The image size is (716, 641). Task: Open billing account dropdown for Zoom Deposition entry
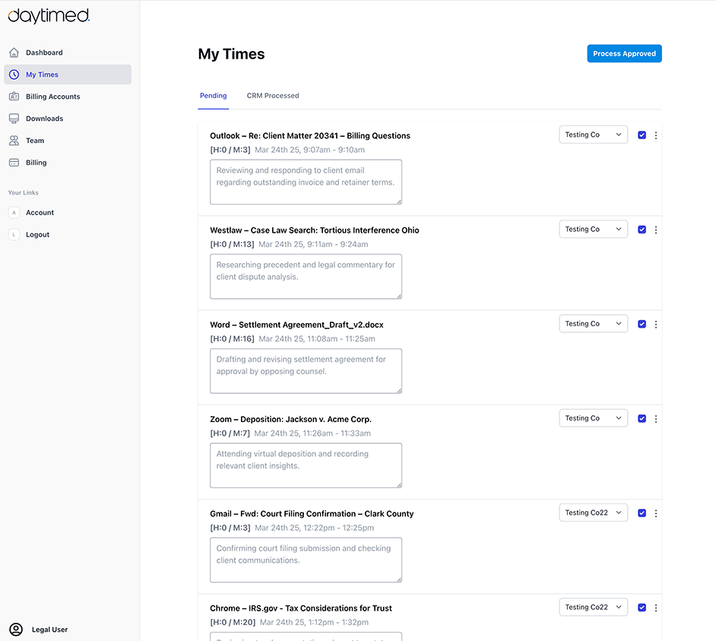[593, 418]
